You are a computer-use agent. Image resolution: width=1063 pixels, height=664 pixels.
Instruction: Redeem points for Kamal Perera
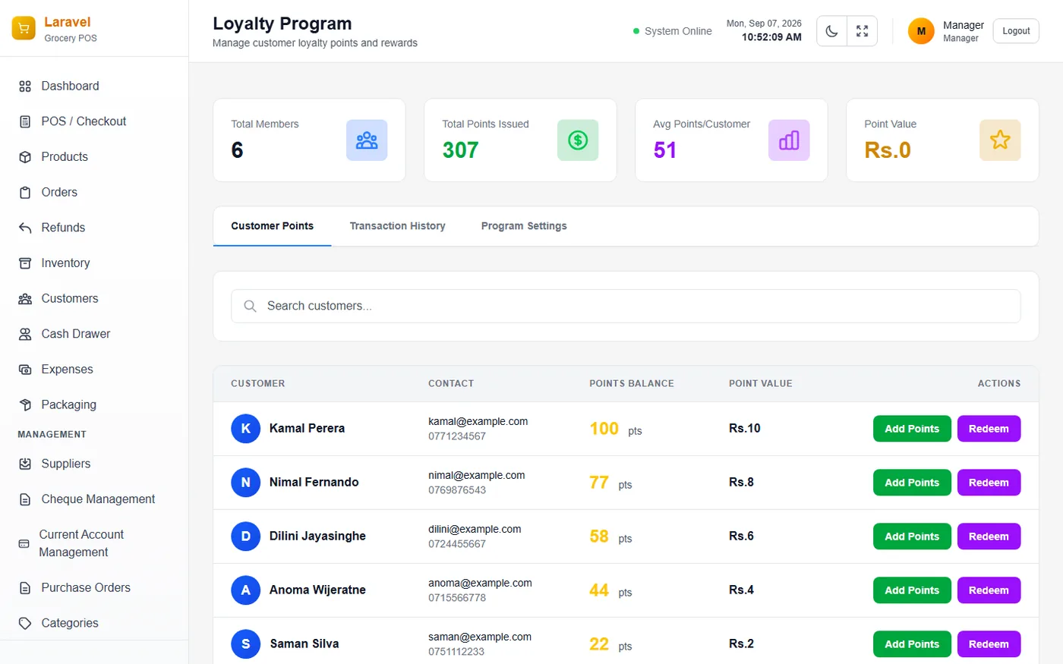click(x=989, y=429)
